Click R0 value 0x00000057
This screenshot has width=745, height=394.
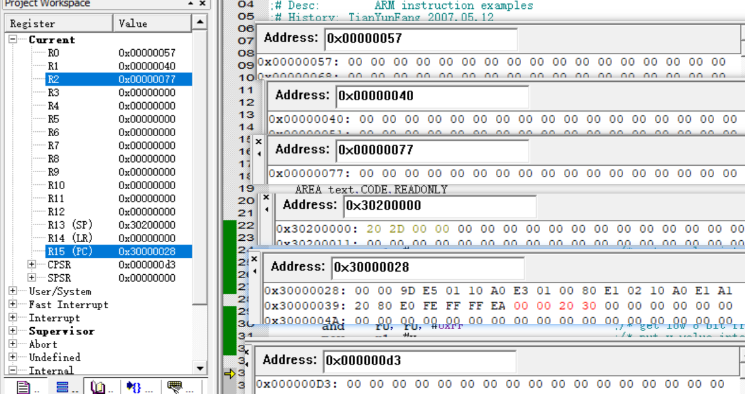(147, 53)
